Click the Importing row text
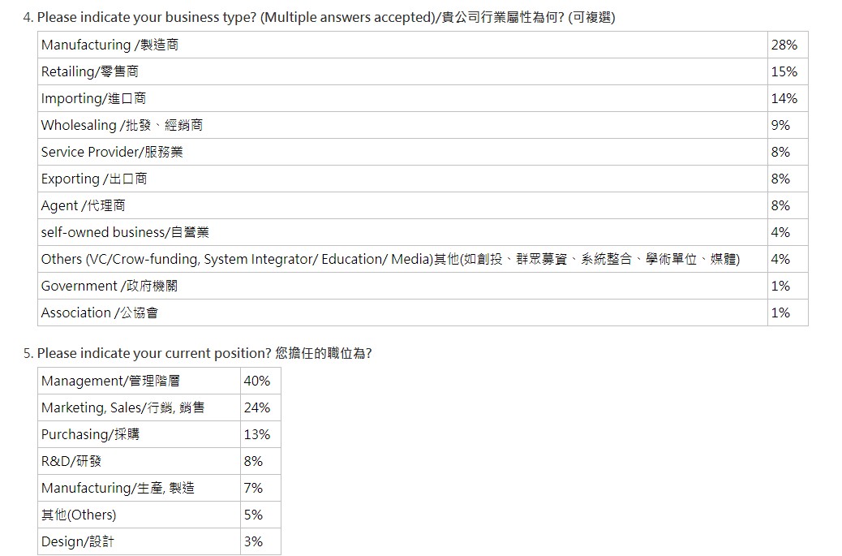Viewport: 842px width, 556px height. (93, 98)
